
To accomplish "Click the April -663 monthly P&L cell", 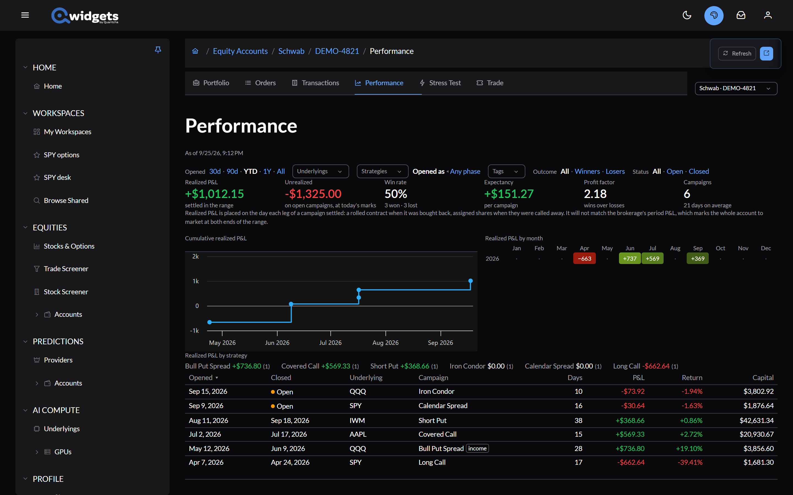I will click(x=584, y=258).
